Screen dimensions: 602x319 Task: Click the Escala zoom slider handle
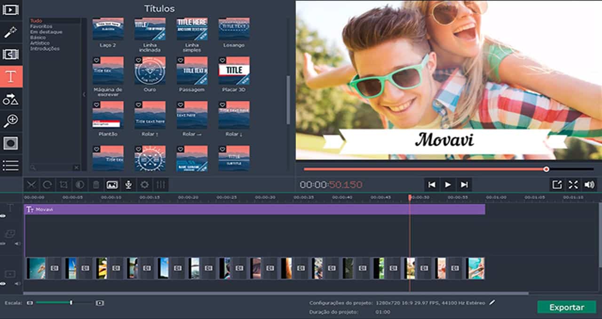point(71,303)
